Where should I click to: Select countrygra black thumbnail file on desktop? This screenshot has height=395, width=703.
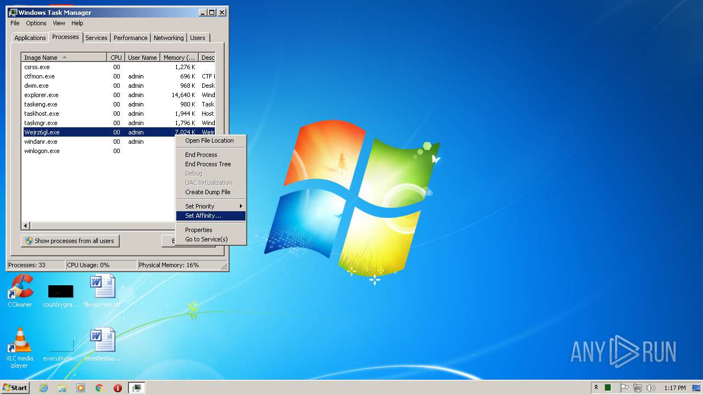click(x=60, y=295)
